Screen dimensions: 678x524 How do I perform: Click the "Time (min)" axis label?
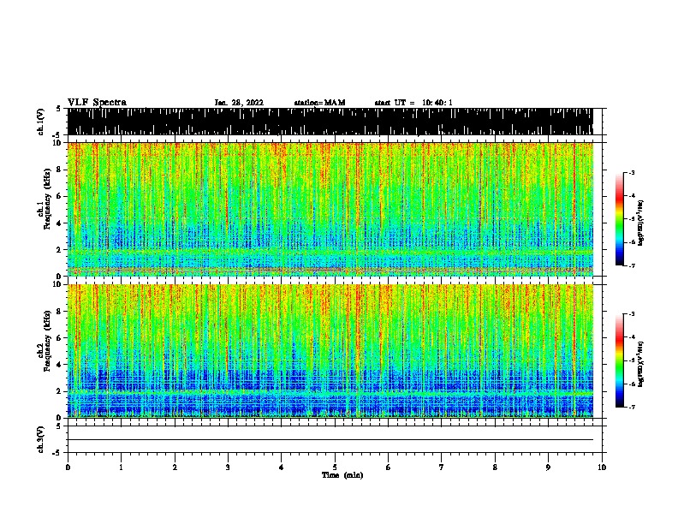(342, 475)
